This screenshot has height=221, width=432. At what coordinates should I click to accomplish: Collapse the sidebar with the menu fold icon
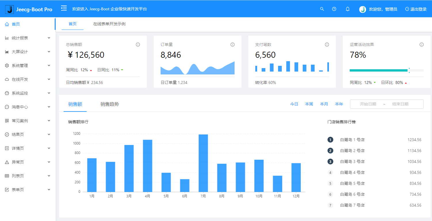pos(64,8)
